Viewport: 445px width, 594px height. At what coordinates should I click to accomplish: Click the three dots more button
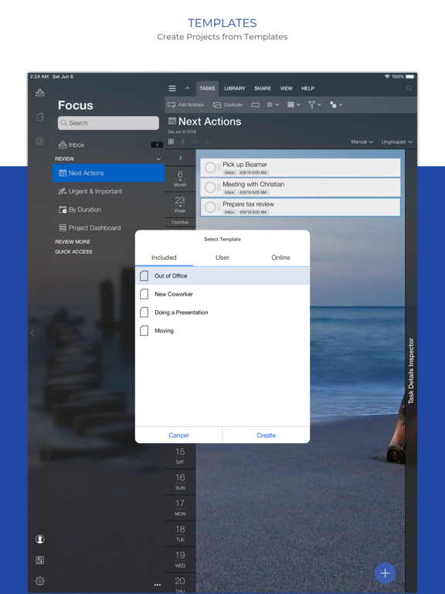(158, 585)
